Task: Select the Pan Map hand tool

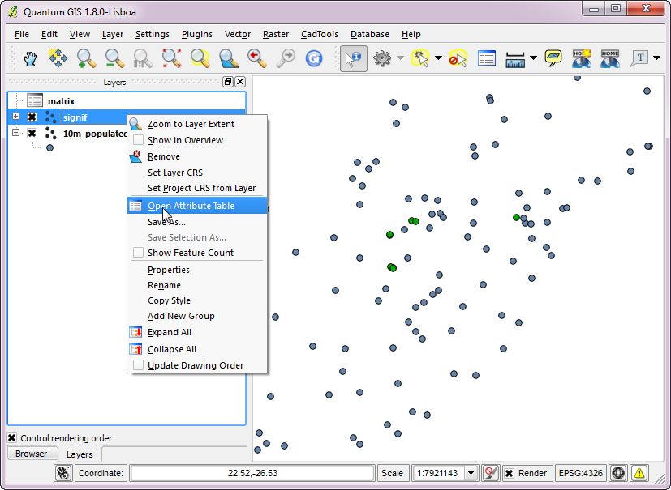Action: tap(30, 58)
